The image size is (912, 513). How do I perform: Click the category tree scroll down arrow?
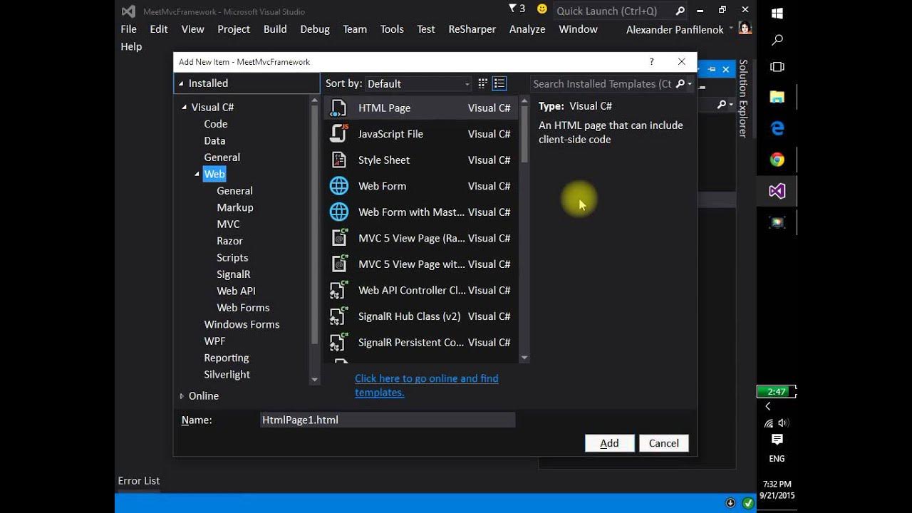(314, 380)
